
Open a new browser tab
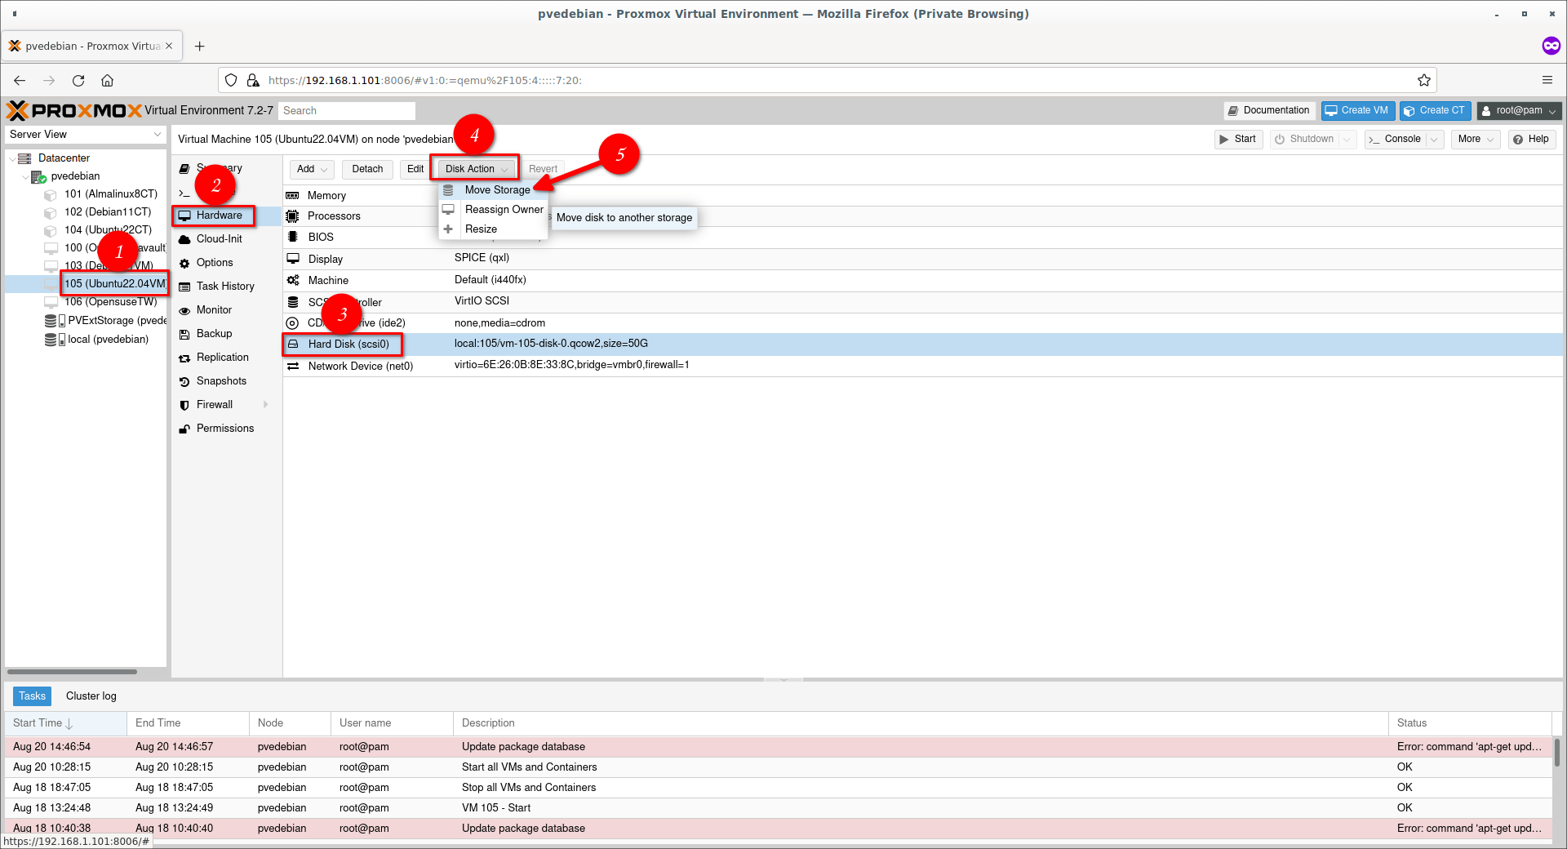pyautogui.click(x=200, y=47)
